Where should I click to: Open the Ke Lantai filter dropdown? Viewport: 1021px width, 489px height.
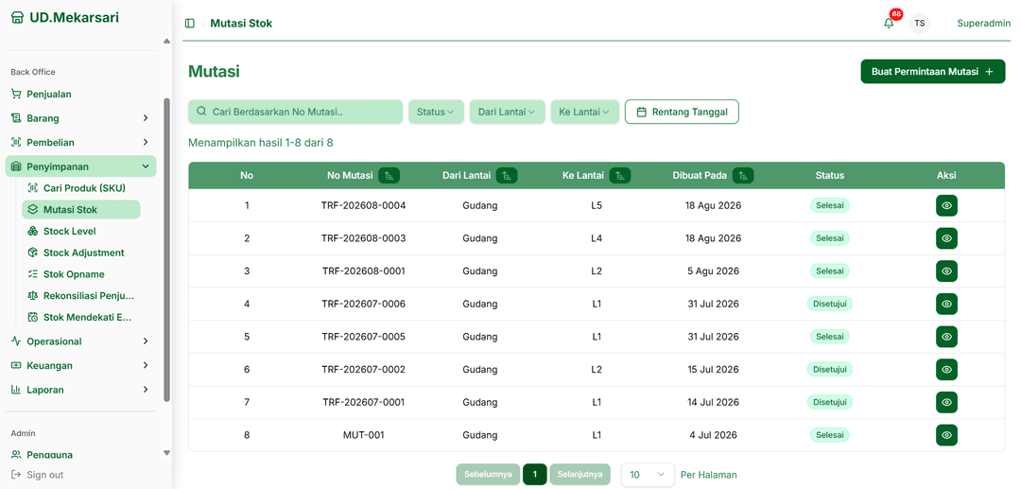[x=584, y=112]
